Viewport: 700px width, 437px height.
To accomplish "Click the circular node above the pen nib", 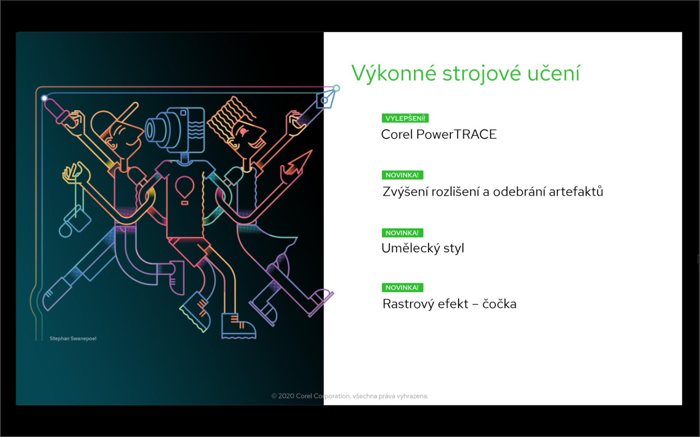I will [x=336, y=88].
